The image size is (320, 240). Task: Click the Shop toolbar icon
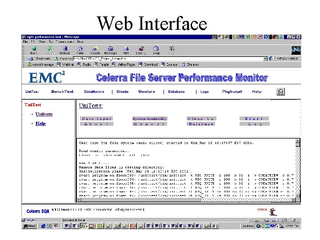click(x=156, y=50)
